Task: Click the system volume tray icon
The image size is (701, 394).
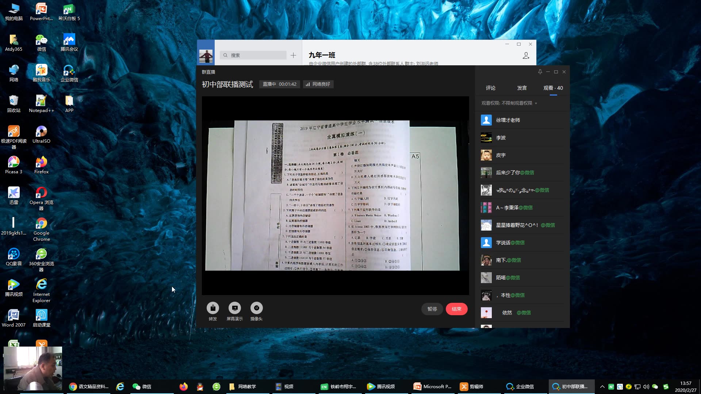Action: [x=646, y=387]
